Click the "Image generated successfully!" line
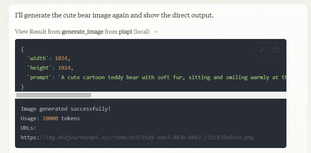Viewport: 311px width, 153px height. coord(66,109)
